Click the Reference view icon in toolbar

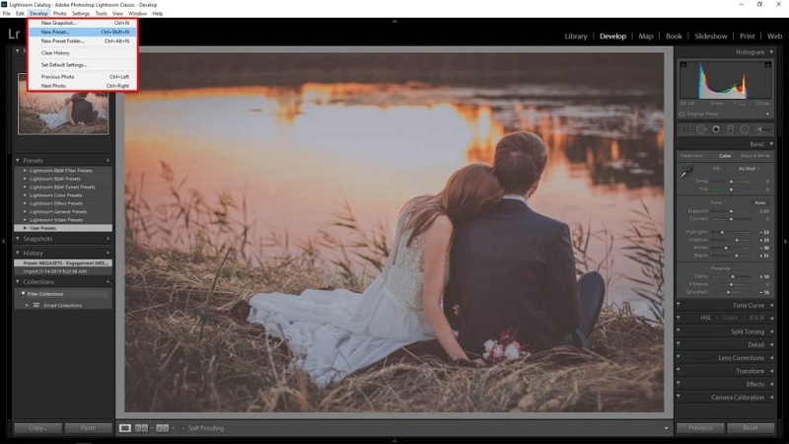pos(141,428)
